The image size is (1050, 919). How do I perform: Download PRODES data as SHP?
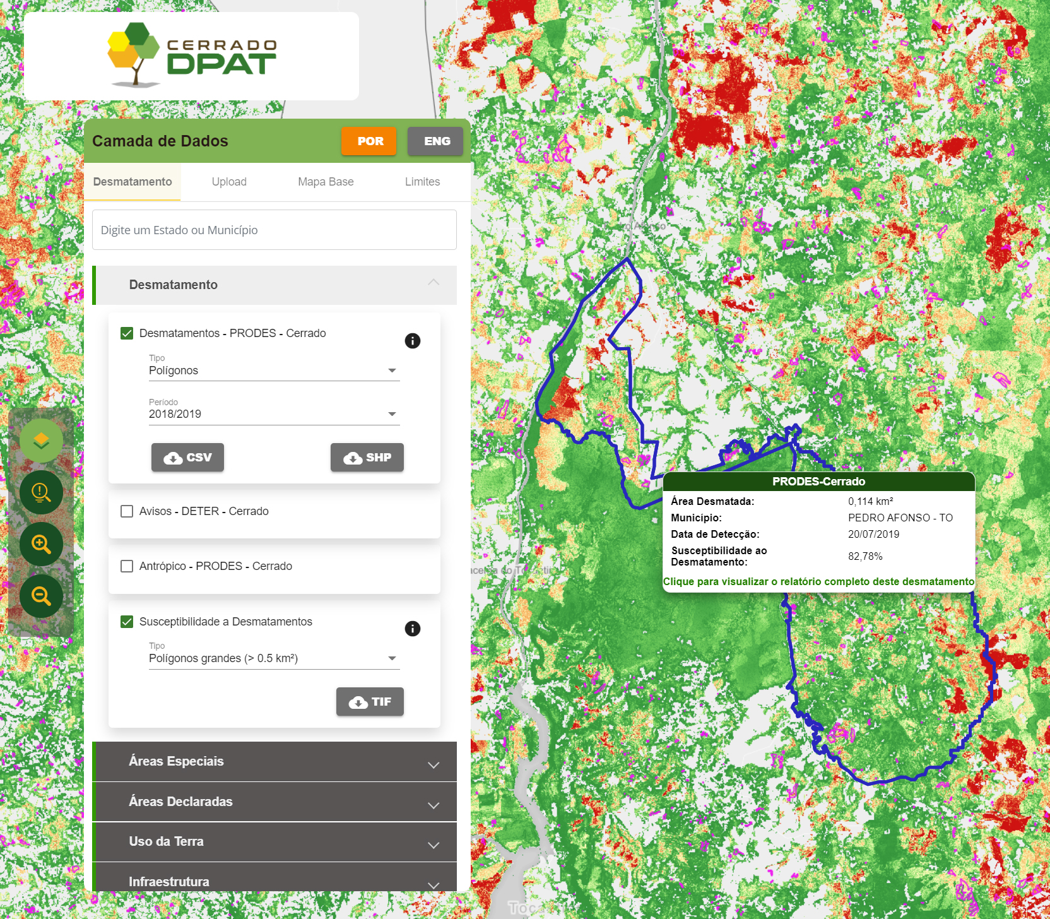coord(367,458)
